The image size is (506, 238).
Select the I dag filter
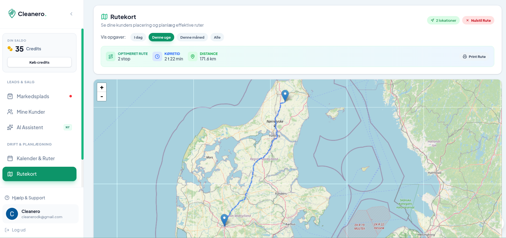[x=138, y=37]
